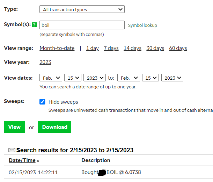Open the Symbol lookup link
Image resolution: width=213 pixels, height=182 pixels.
pos(142,26)
